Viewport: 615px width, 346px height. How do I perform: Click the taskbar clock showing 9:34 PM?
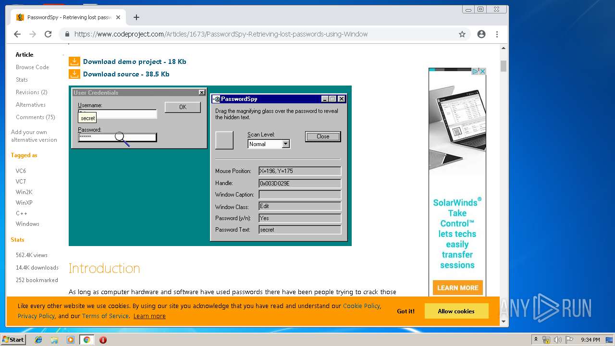(590, 340)
